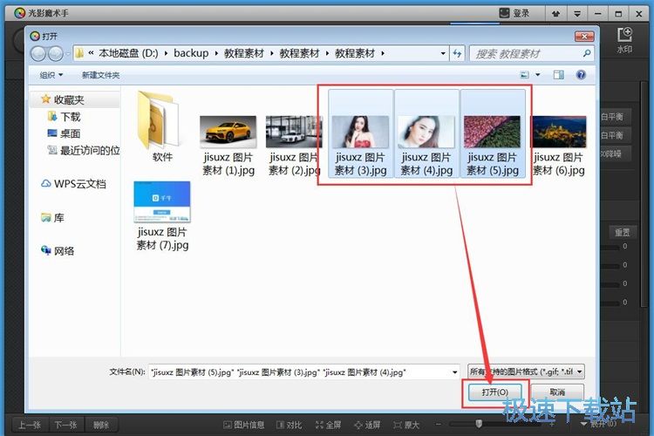
Task: Go forward with the dialog forward arrow
Action: coord(56,53)
